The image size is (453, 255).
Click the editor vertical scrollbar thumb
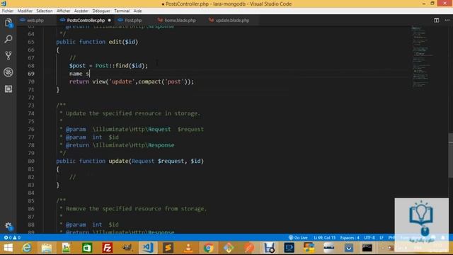pyautogui.click(x=451, y=155)
